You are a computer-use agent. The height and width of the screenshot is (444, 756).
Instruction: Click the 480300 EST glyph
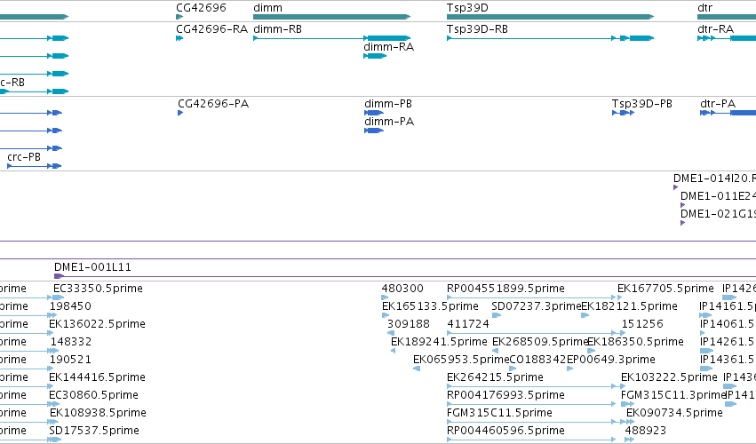tap(385, 297)
